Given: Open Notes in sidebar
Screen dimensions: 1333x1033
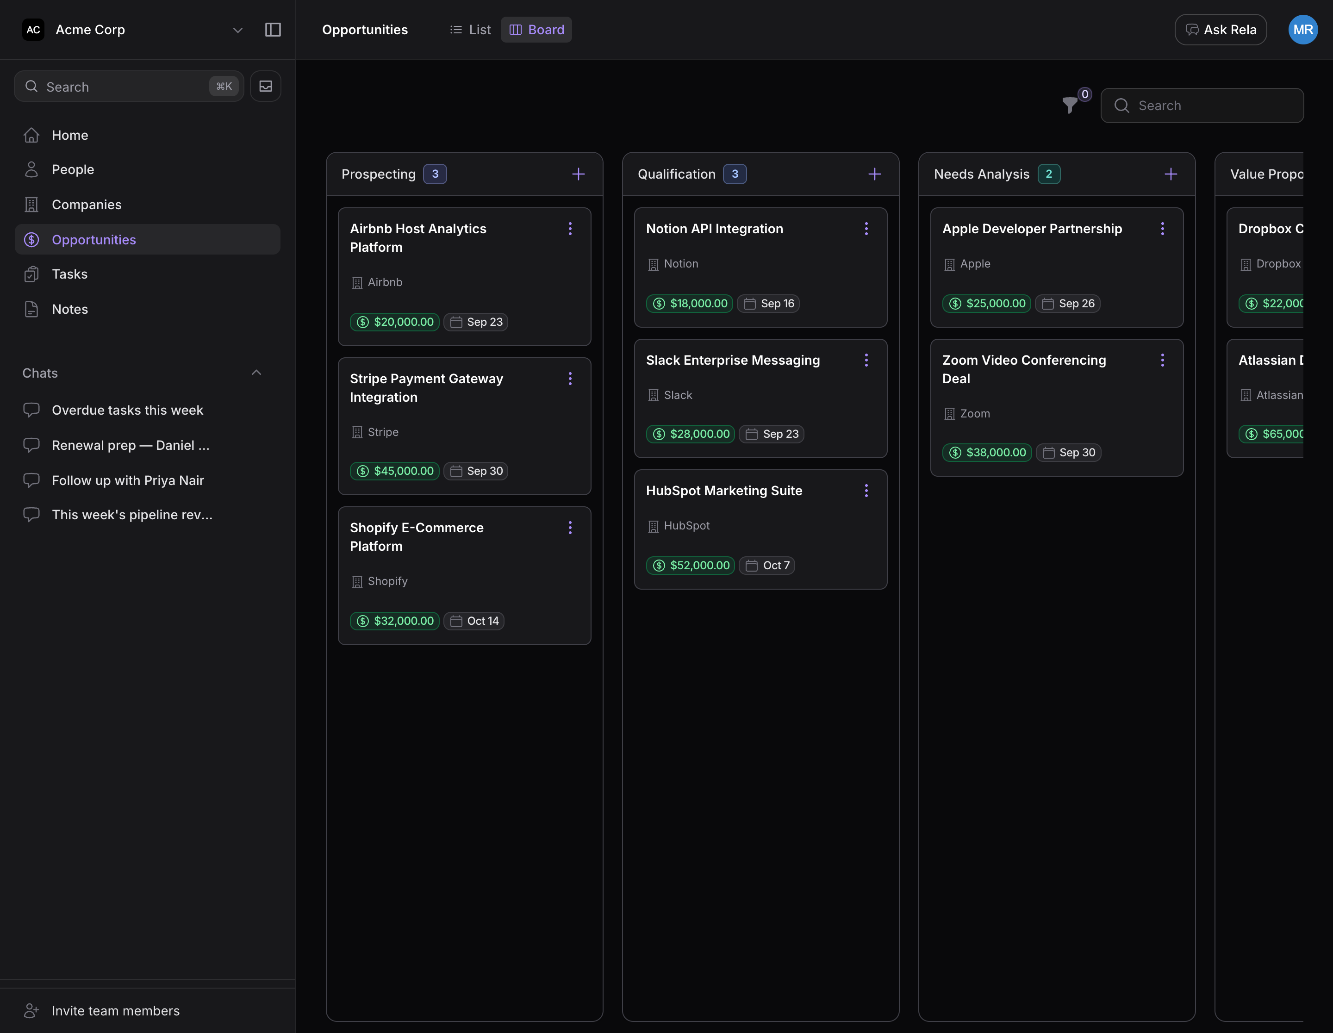Looking at the screenshot, I should [x=147, y=309].
